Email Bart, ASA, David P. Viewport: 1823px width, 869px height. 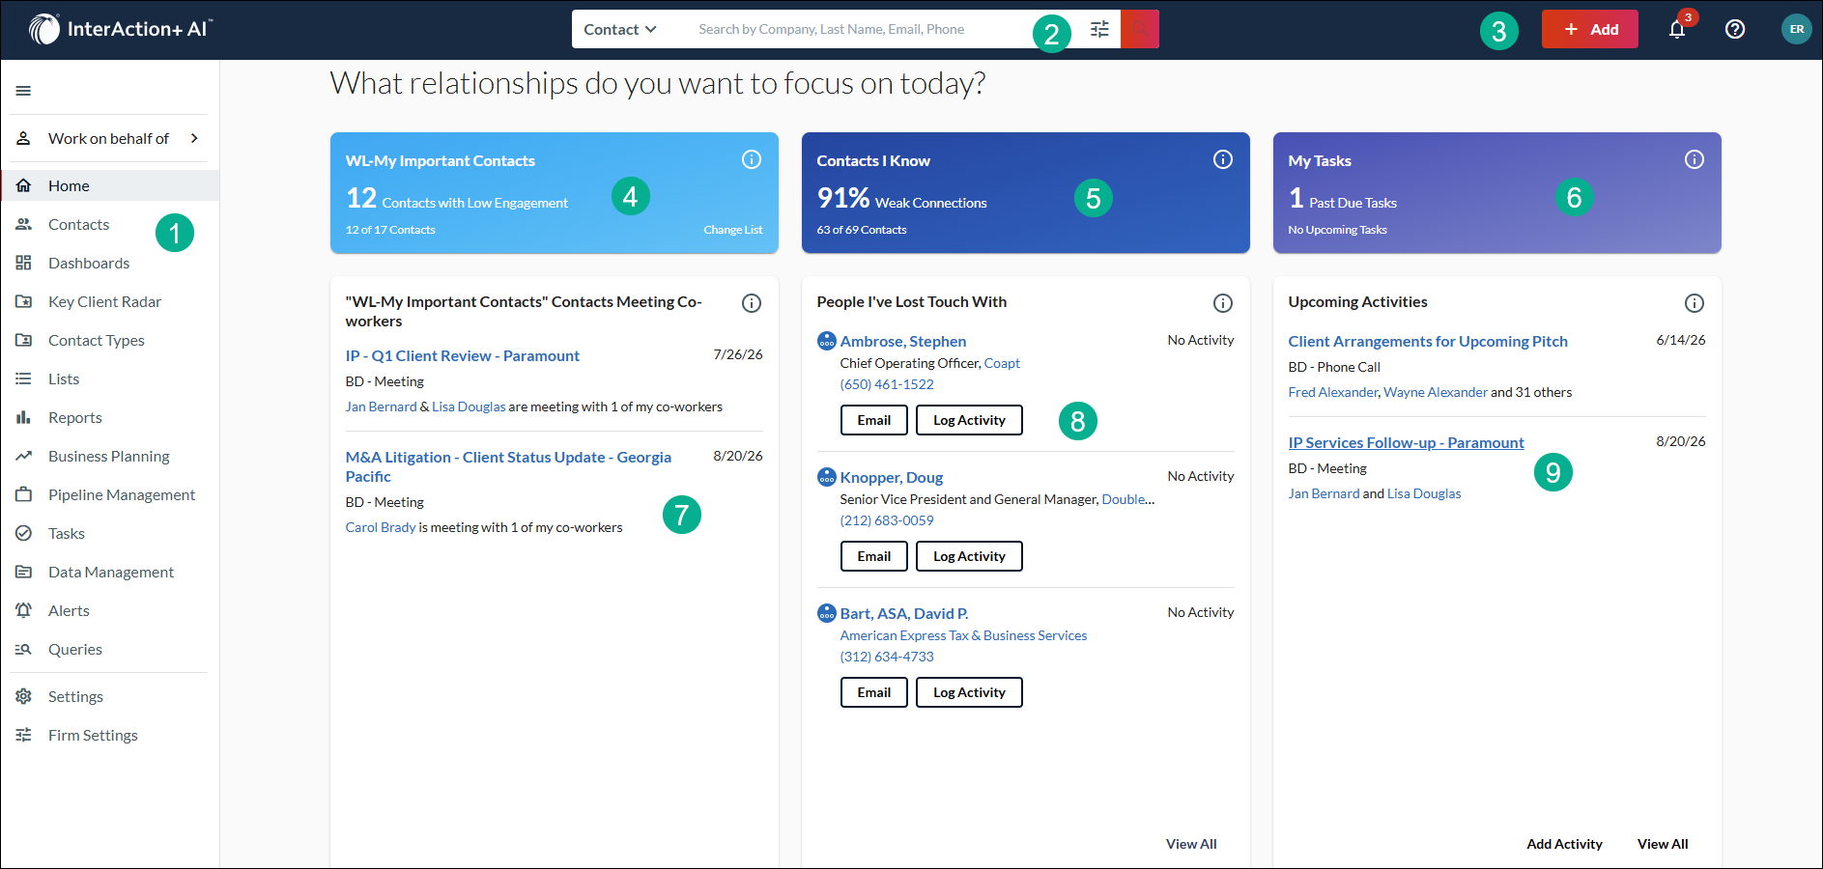(874, 692)
